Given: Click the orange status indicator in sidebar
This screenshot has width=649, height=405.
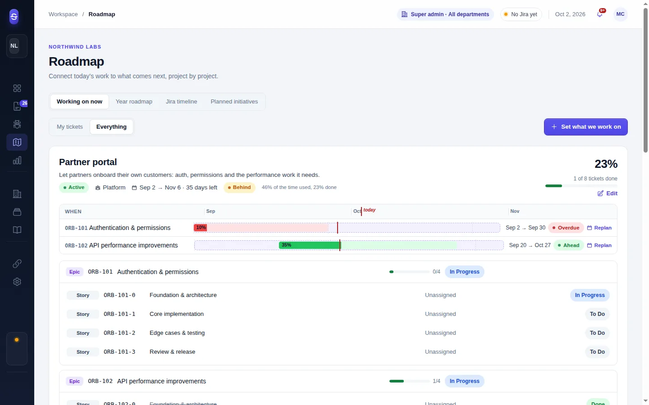Looking at the screenshot, I should click(17, 340).
